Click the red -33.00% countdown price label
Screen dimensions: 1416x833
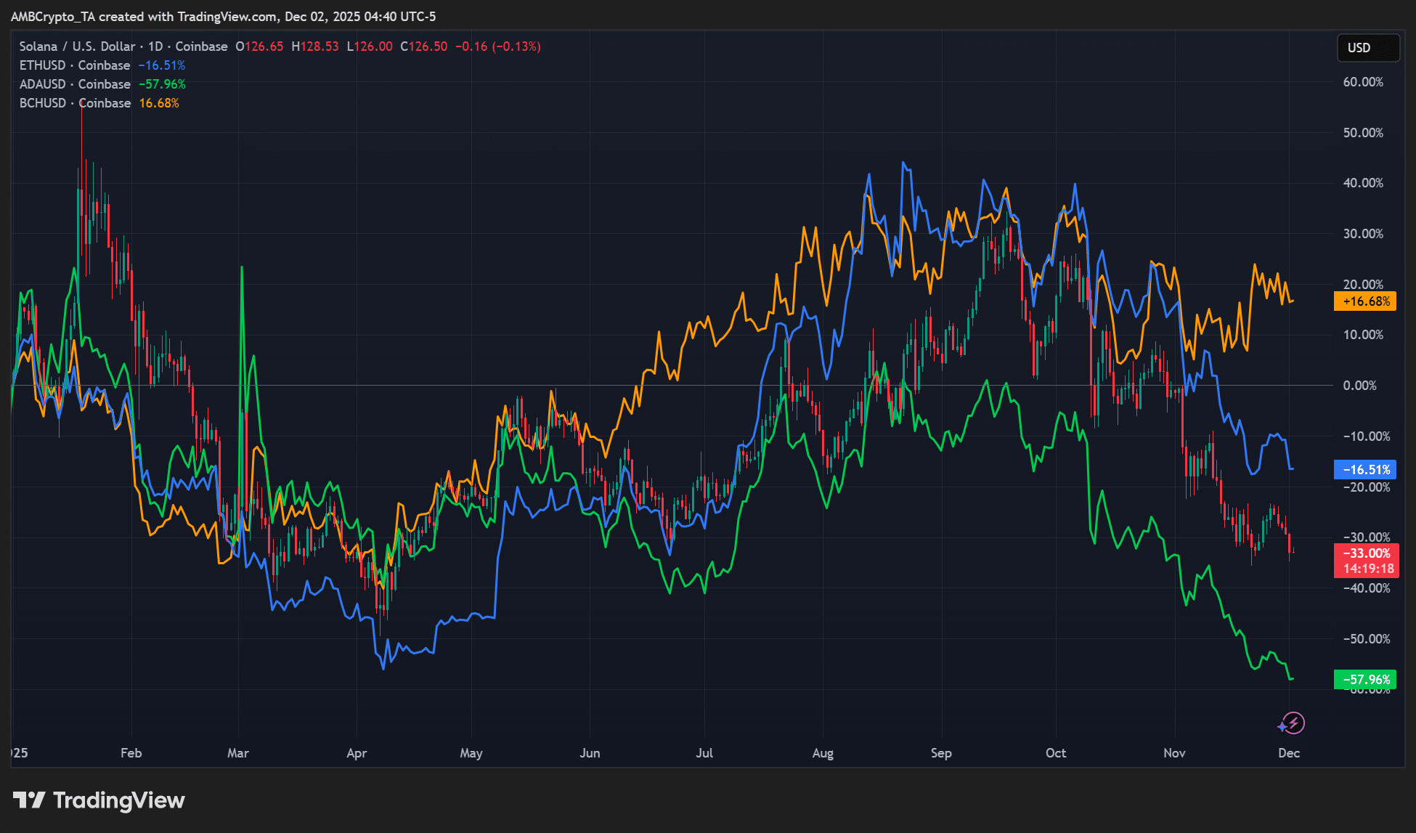click(1365, 561)
